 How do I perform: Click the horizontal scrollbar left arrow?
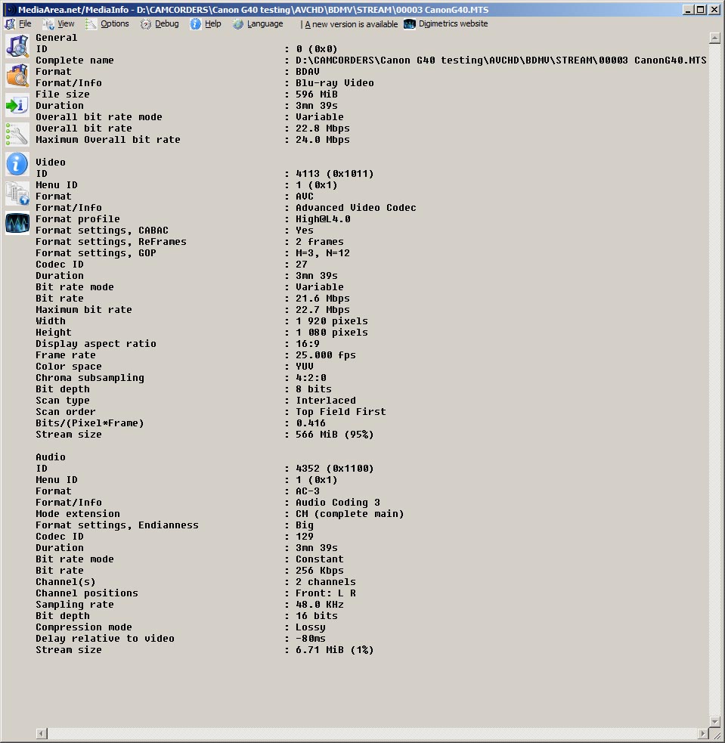point(42,733)
